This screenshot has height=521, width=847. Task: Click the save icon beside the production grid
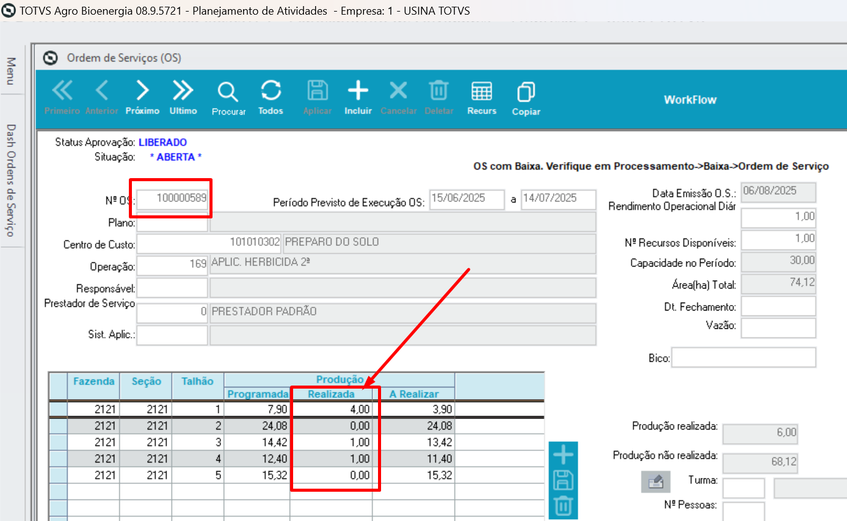[563, 481]
